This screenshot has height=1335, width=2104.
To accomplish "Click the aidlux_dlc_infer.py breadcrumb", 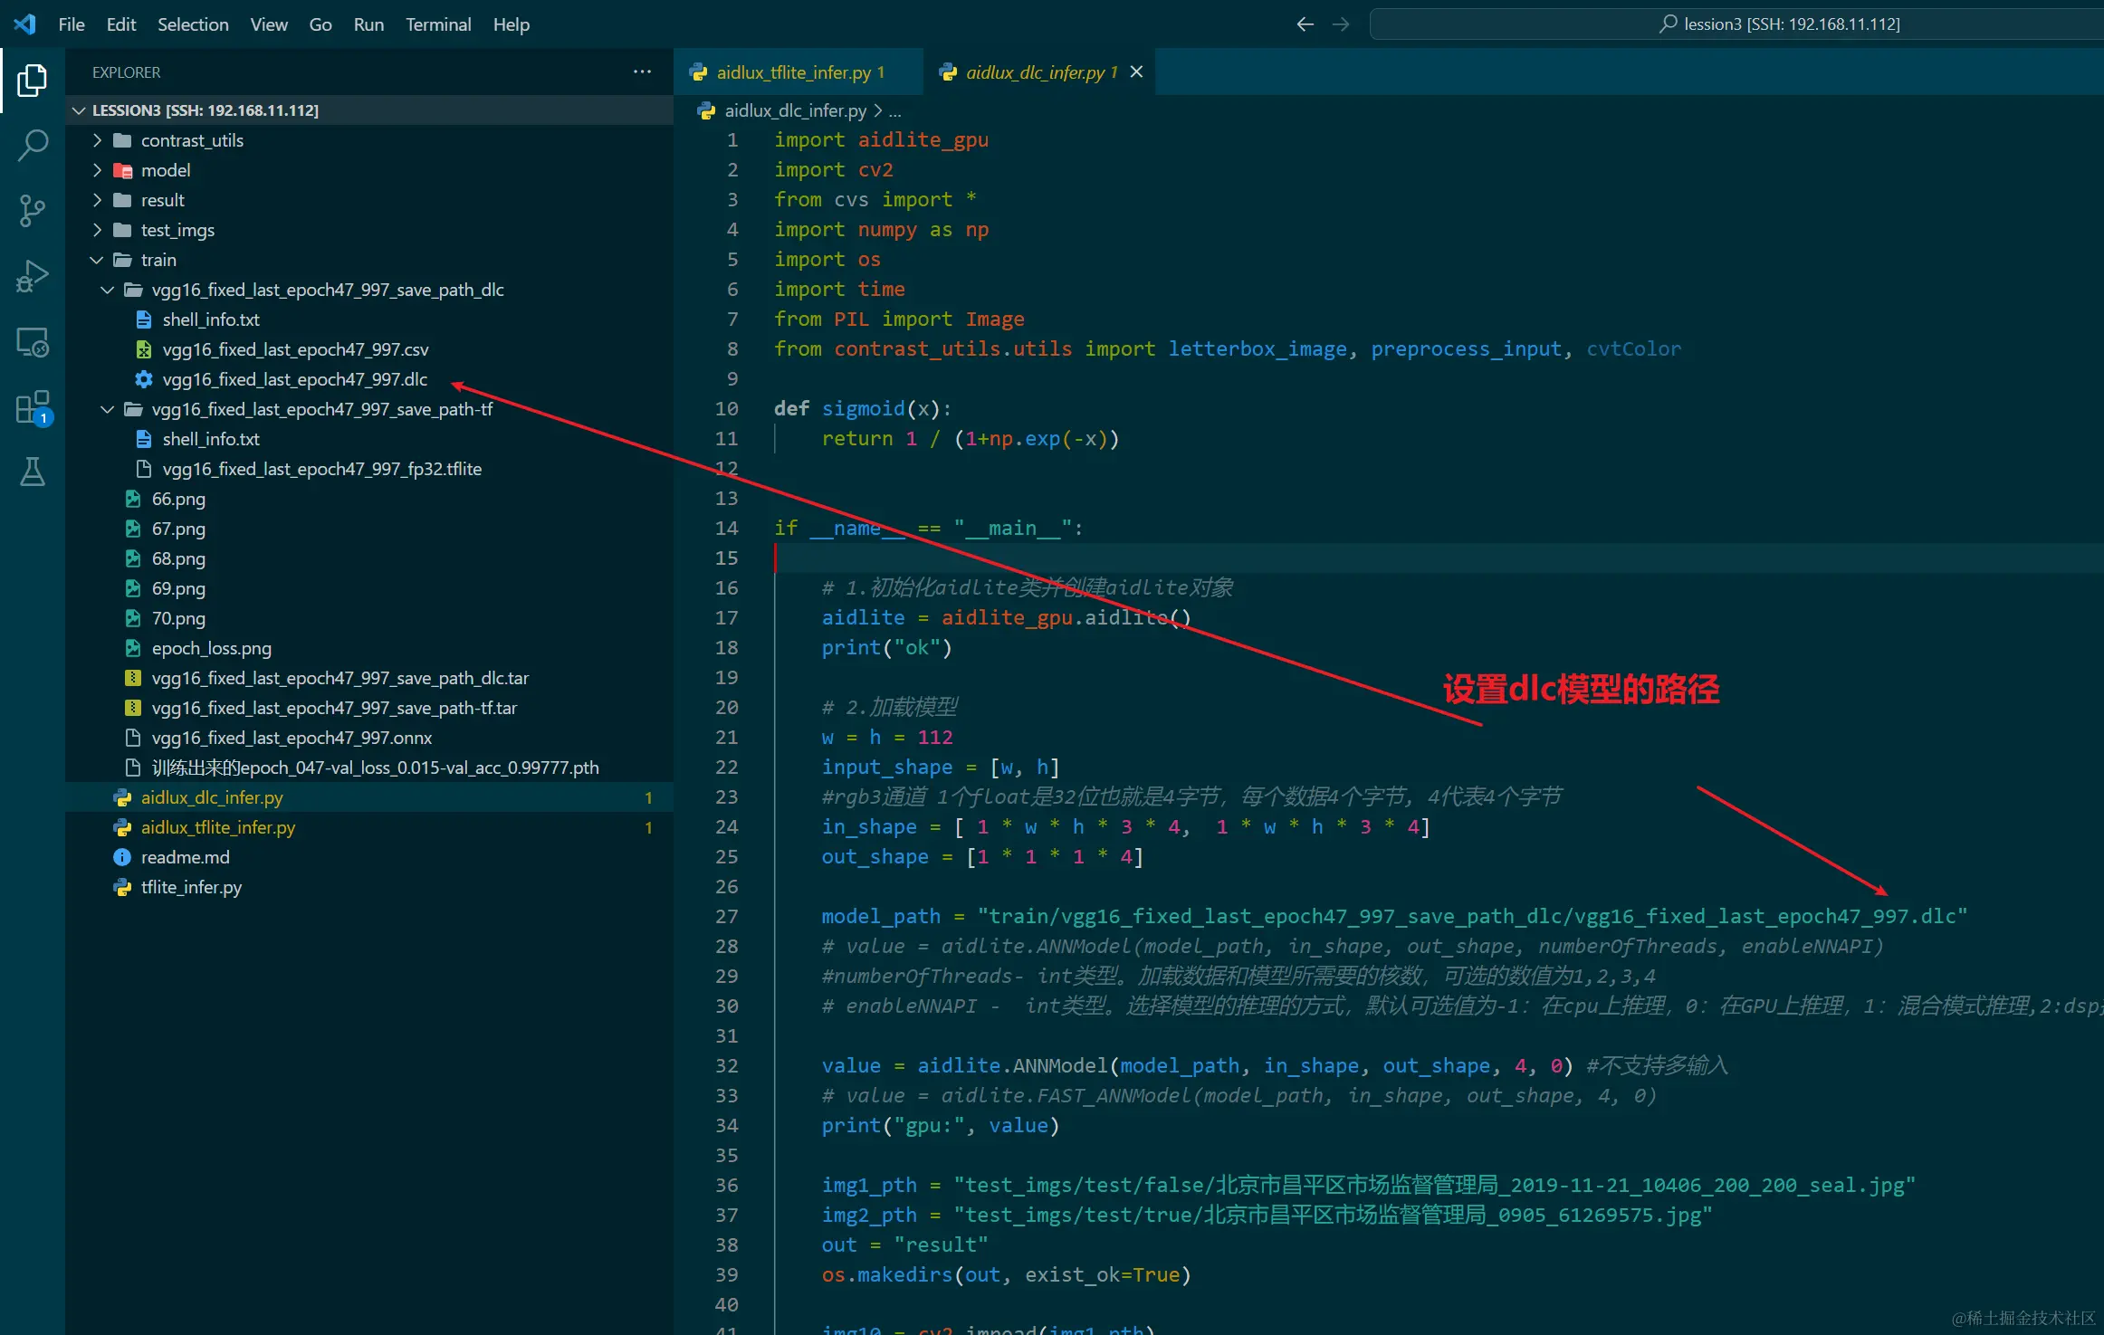I will (795, 110).
